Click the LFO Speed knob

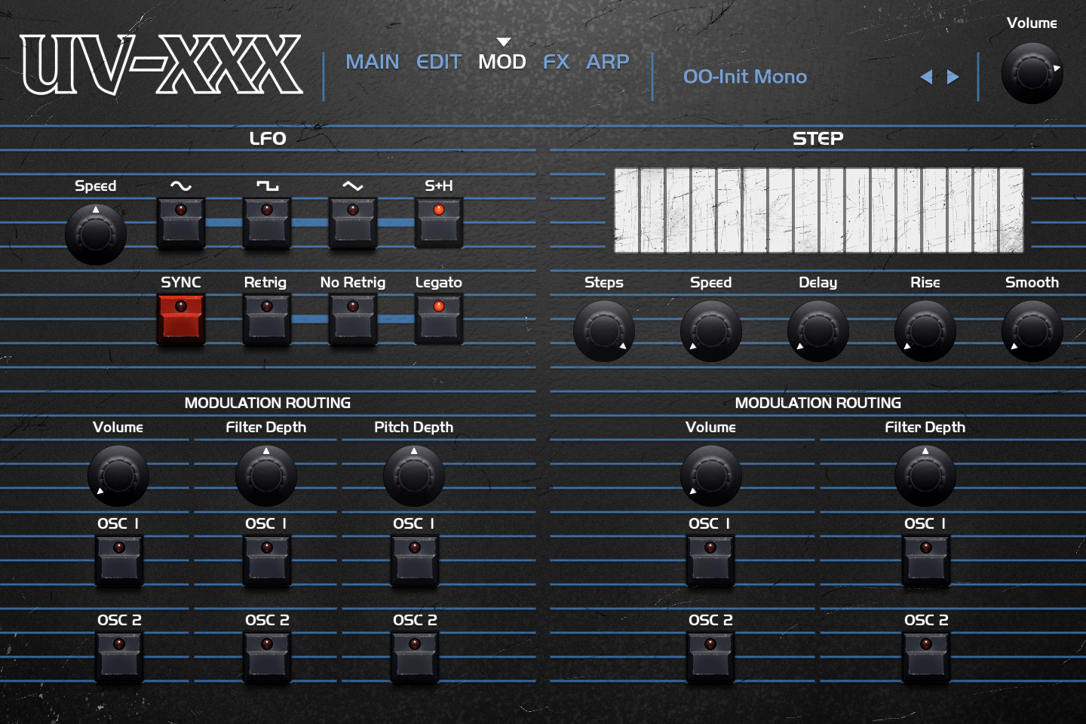tap(96, 235)
